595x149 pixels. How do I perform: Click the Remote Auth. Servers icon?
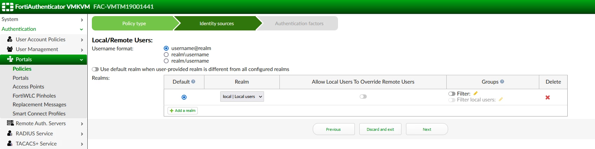pos(10,123)
